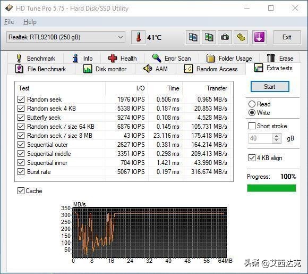The image size is (308, 274).
Task: Click the AAM speaker icon
Action: [x=148, y=69]
